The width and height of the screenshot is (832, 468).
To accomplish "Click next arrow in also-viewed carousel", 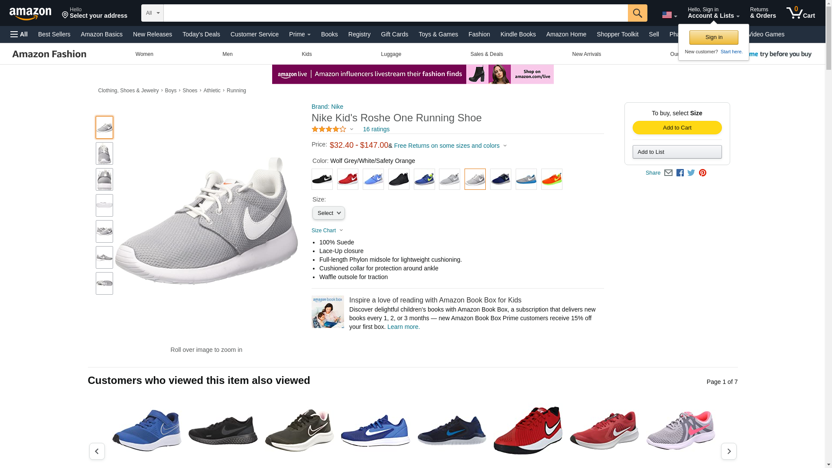I will point(728,451).
